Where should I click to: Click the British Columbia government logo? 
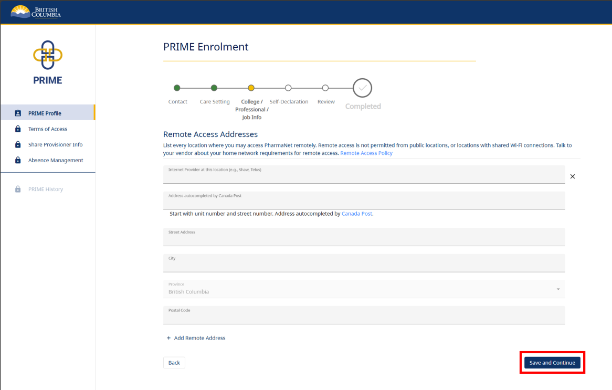point(36,12)
